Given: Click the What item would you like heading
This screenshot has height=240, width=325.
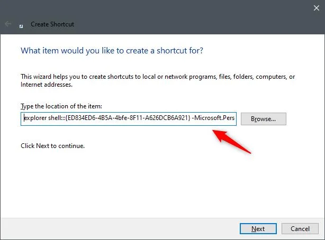Looking at the screenshot, I should 112,51.
